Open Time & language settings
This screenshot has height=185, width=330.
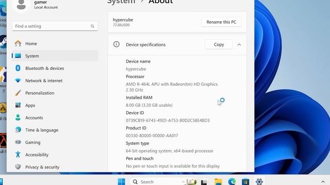click(x=55, y=130)
